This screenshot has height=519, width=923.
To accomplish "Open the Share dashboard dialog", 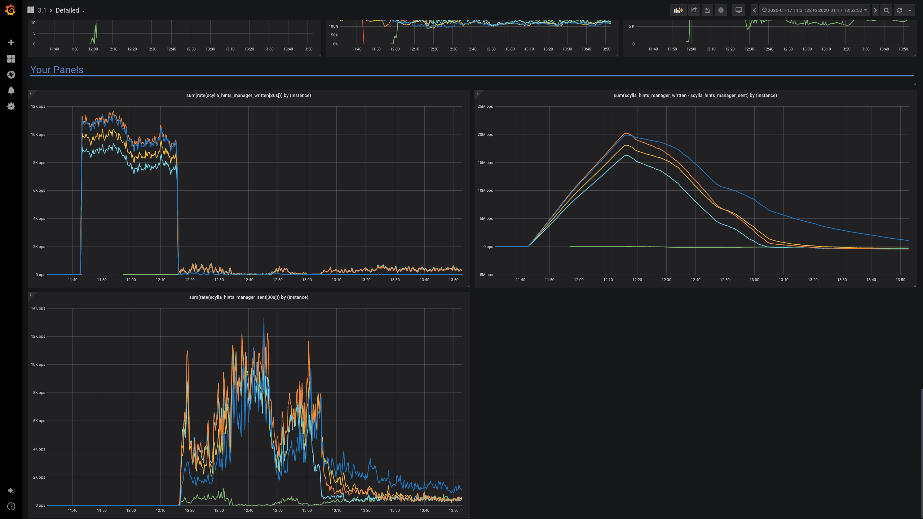I will point(693,10).
